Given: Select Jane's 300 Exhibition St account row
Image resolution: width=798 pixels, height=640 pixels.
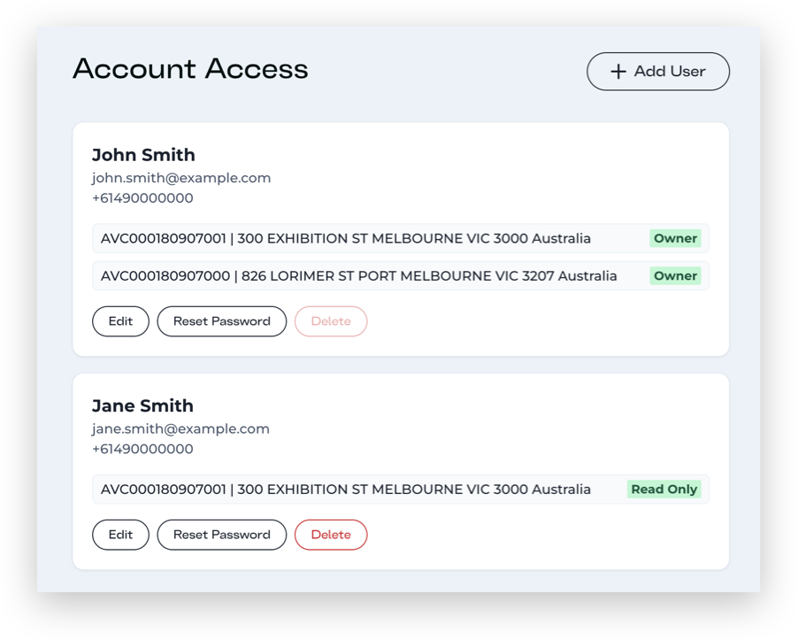Looking at the screenshot, I should (346, 489).
